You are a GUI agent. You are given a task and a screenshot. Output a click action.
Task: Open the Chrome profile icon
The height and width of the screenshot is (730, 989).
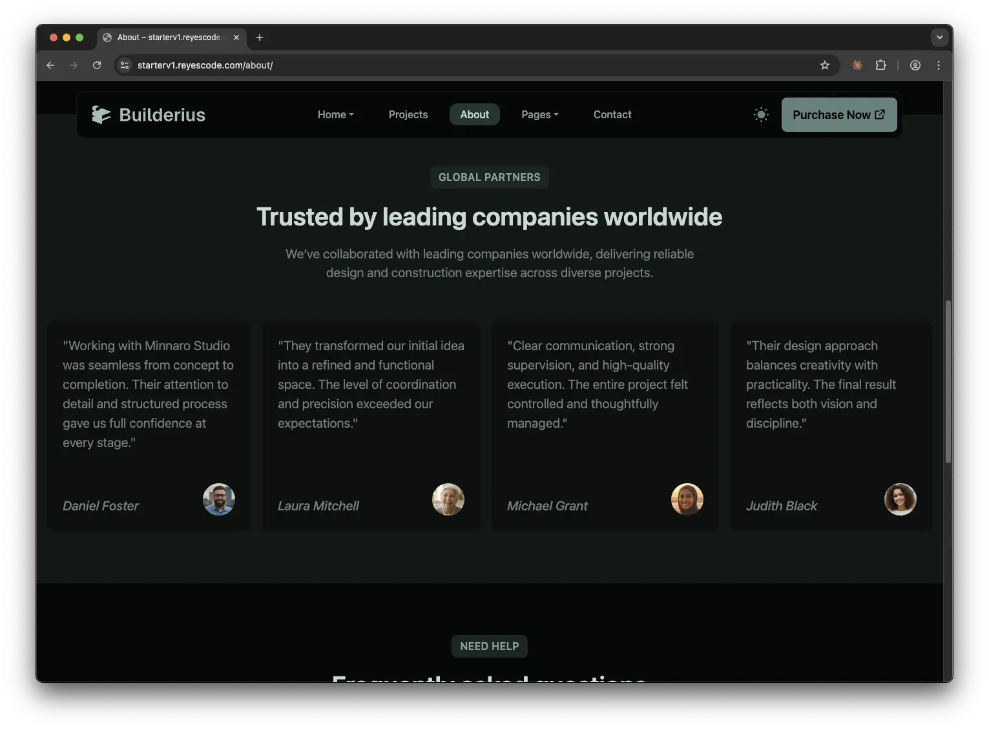click(x=915, y=65)
